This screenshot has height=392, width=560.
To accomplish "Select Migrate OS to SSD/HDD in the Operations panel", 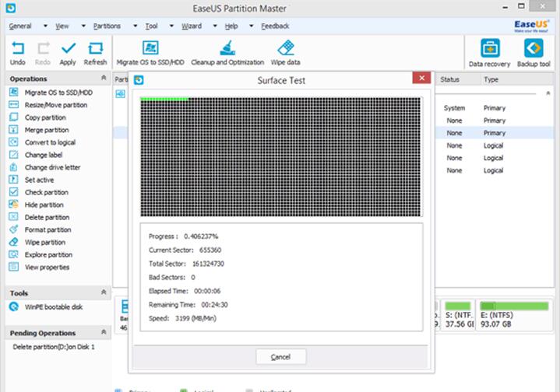I will click(x=51, y=93).
